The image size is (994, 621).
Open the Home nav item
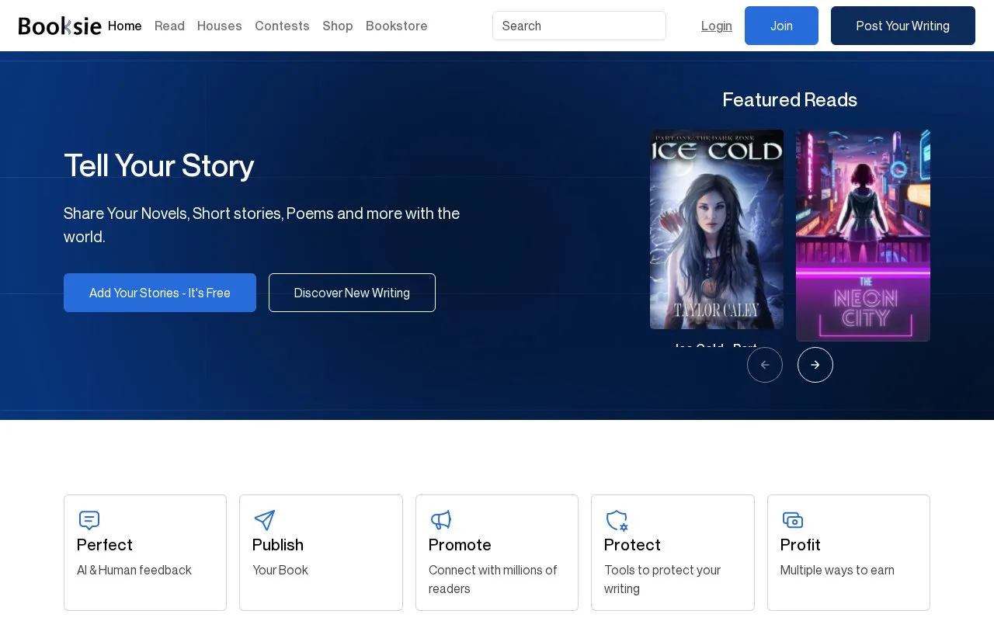click(125, 26)
